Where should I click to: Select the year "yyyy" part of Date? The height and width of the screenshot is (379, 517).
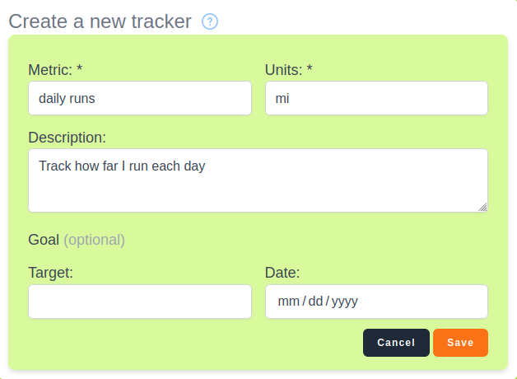click(344, 302)
